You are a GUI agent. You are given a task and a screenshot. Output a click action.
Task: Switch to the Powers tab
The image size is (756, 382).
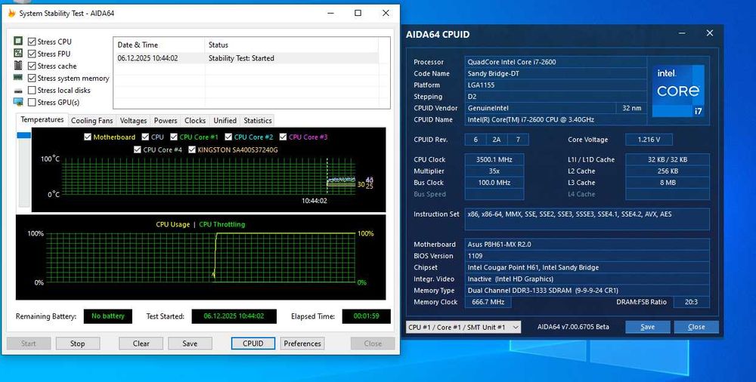point(166,121)
